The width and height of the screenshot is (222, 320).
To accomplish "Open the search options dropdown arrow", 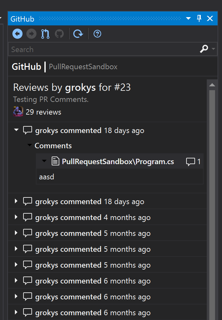I will tap(213, 49).
